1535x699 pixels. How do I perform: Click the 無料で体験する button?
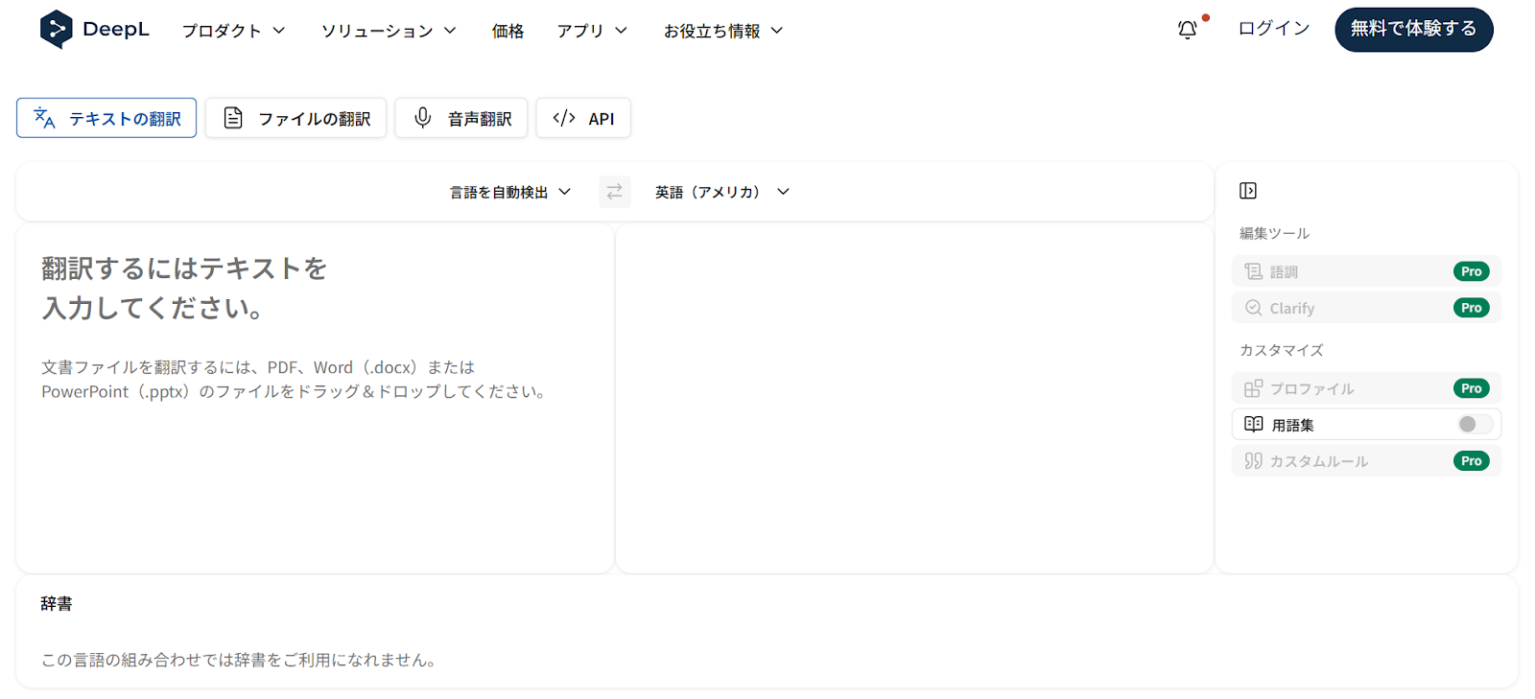point(1413,30)
